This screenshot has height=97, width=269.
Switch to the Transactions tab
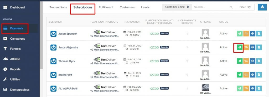[58, 7]
